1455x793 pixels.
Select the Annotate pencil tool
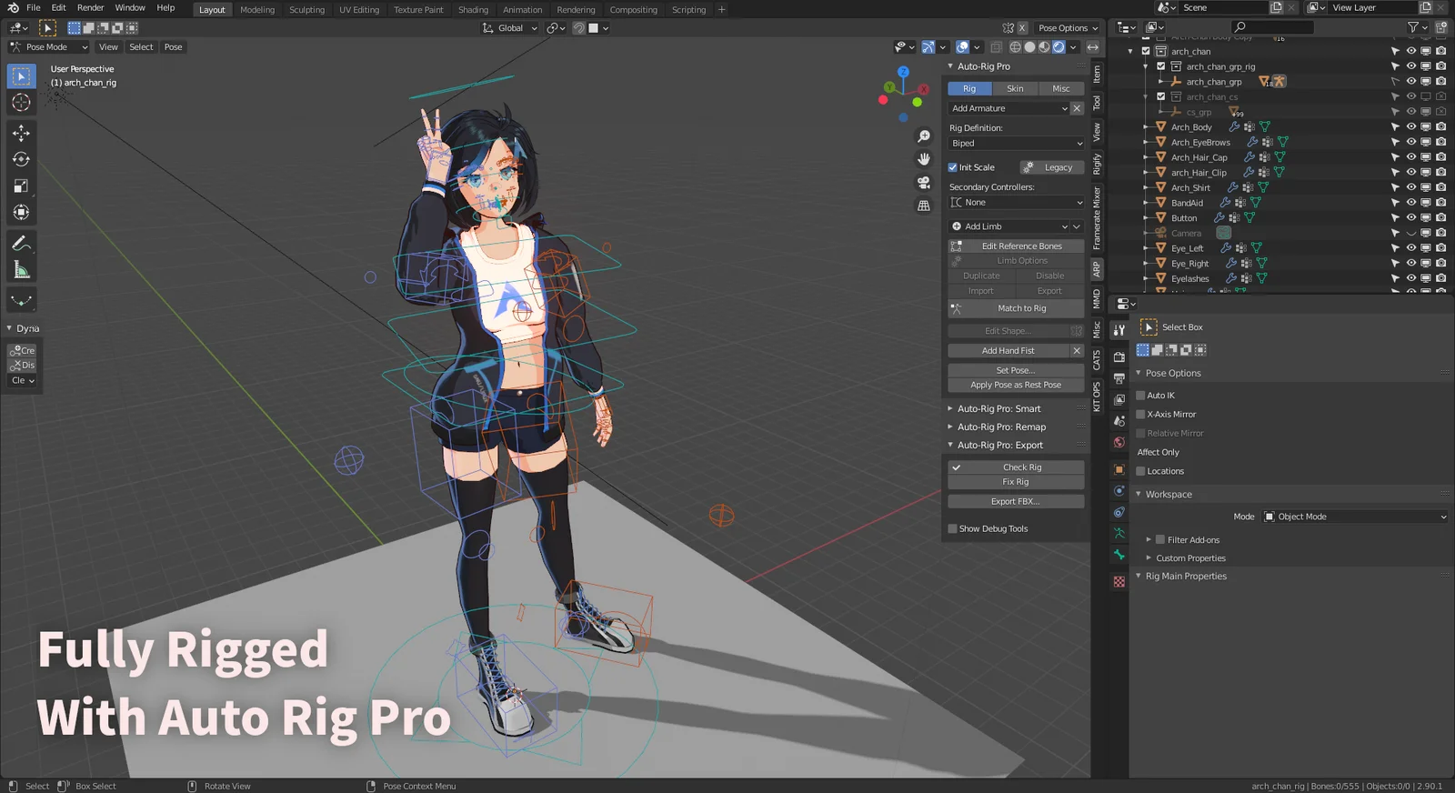click(21, 243)
